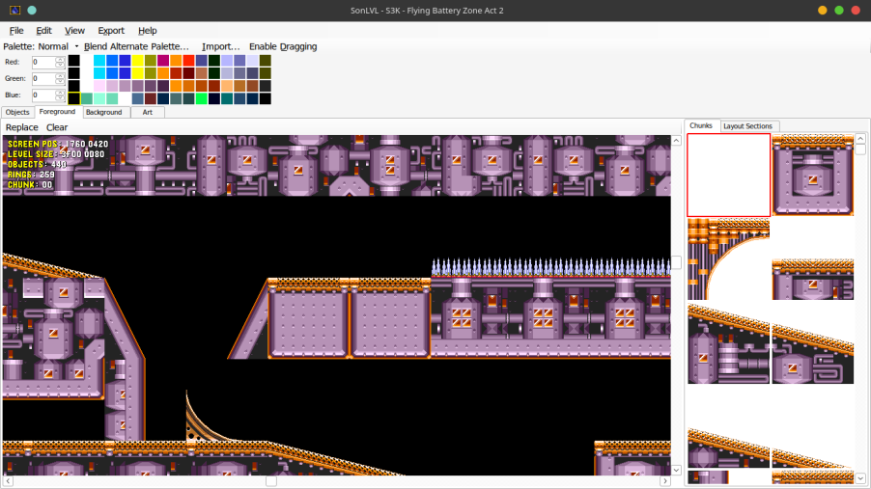Click the Red value input field
This screenshot has height=489, width=871.
43,62
